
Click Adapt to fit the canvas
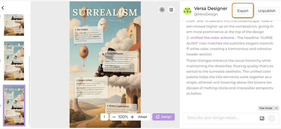click(x=143, y=117)
